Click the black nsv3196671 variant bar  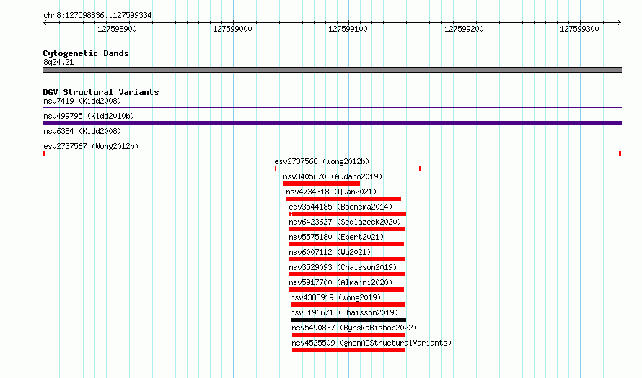[348, 320]
